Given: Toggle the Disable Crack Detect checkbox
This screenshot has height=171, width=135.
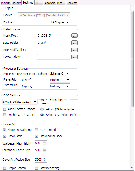Looking at the screenshot, I should tap(4, 115).
